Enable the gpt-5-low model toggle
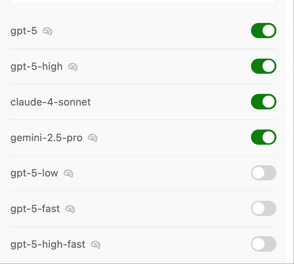294x264 pixels. pos(264,173)
